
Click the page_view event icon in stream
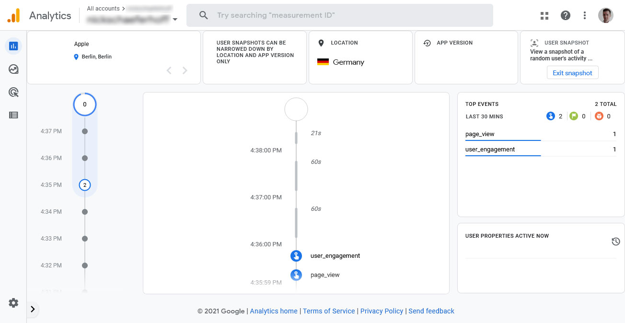(296, 275)
